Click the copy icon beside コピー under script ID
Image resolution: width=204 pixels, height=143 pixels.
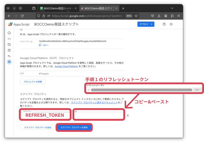(x=40, y=45)
